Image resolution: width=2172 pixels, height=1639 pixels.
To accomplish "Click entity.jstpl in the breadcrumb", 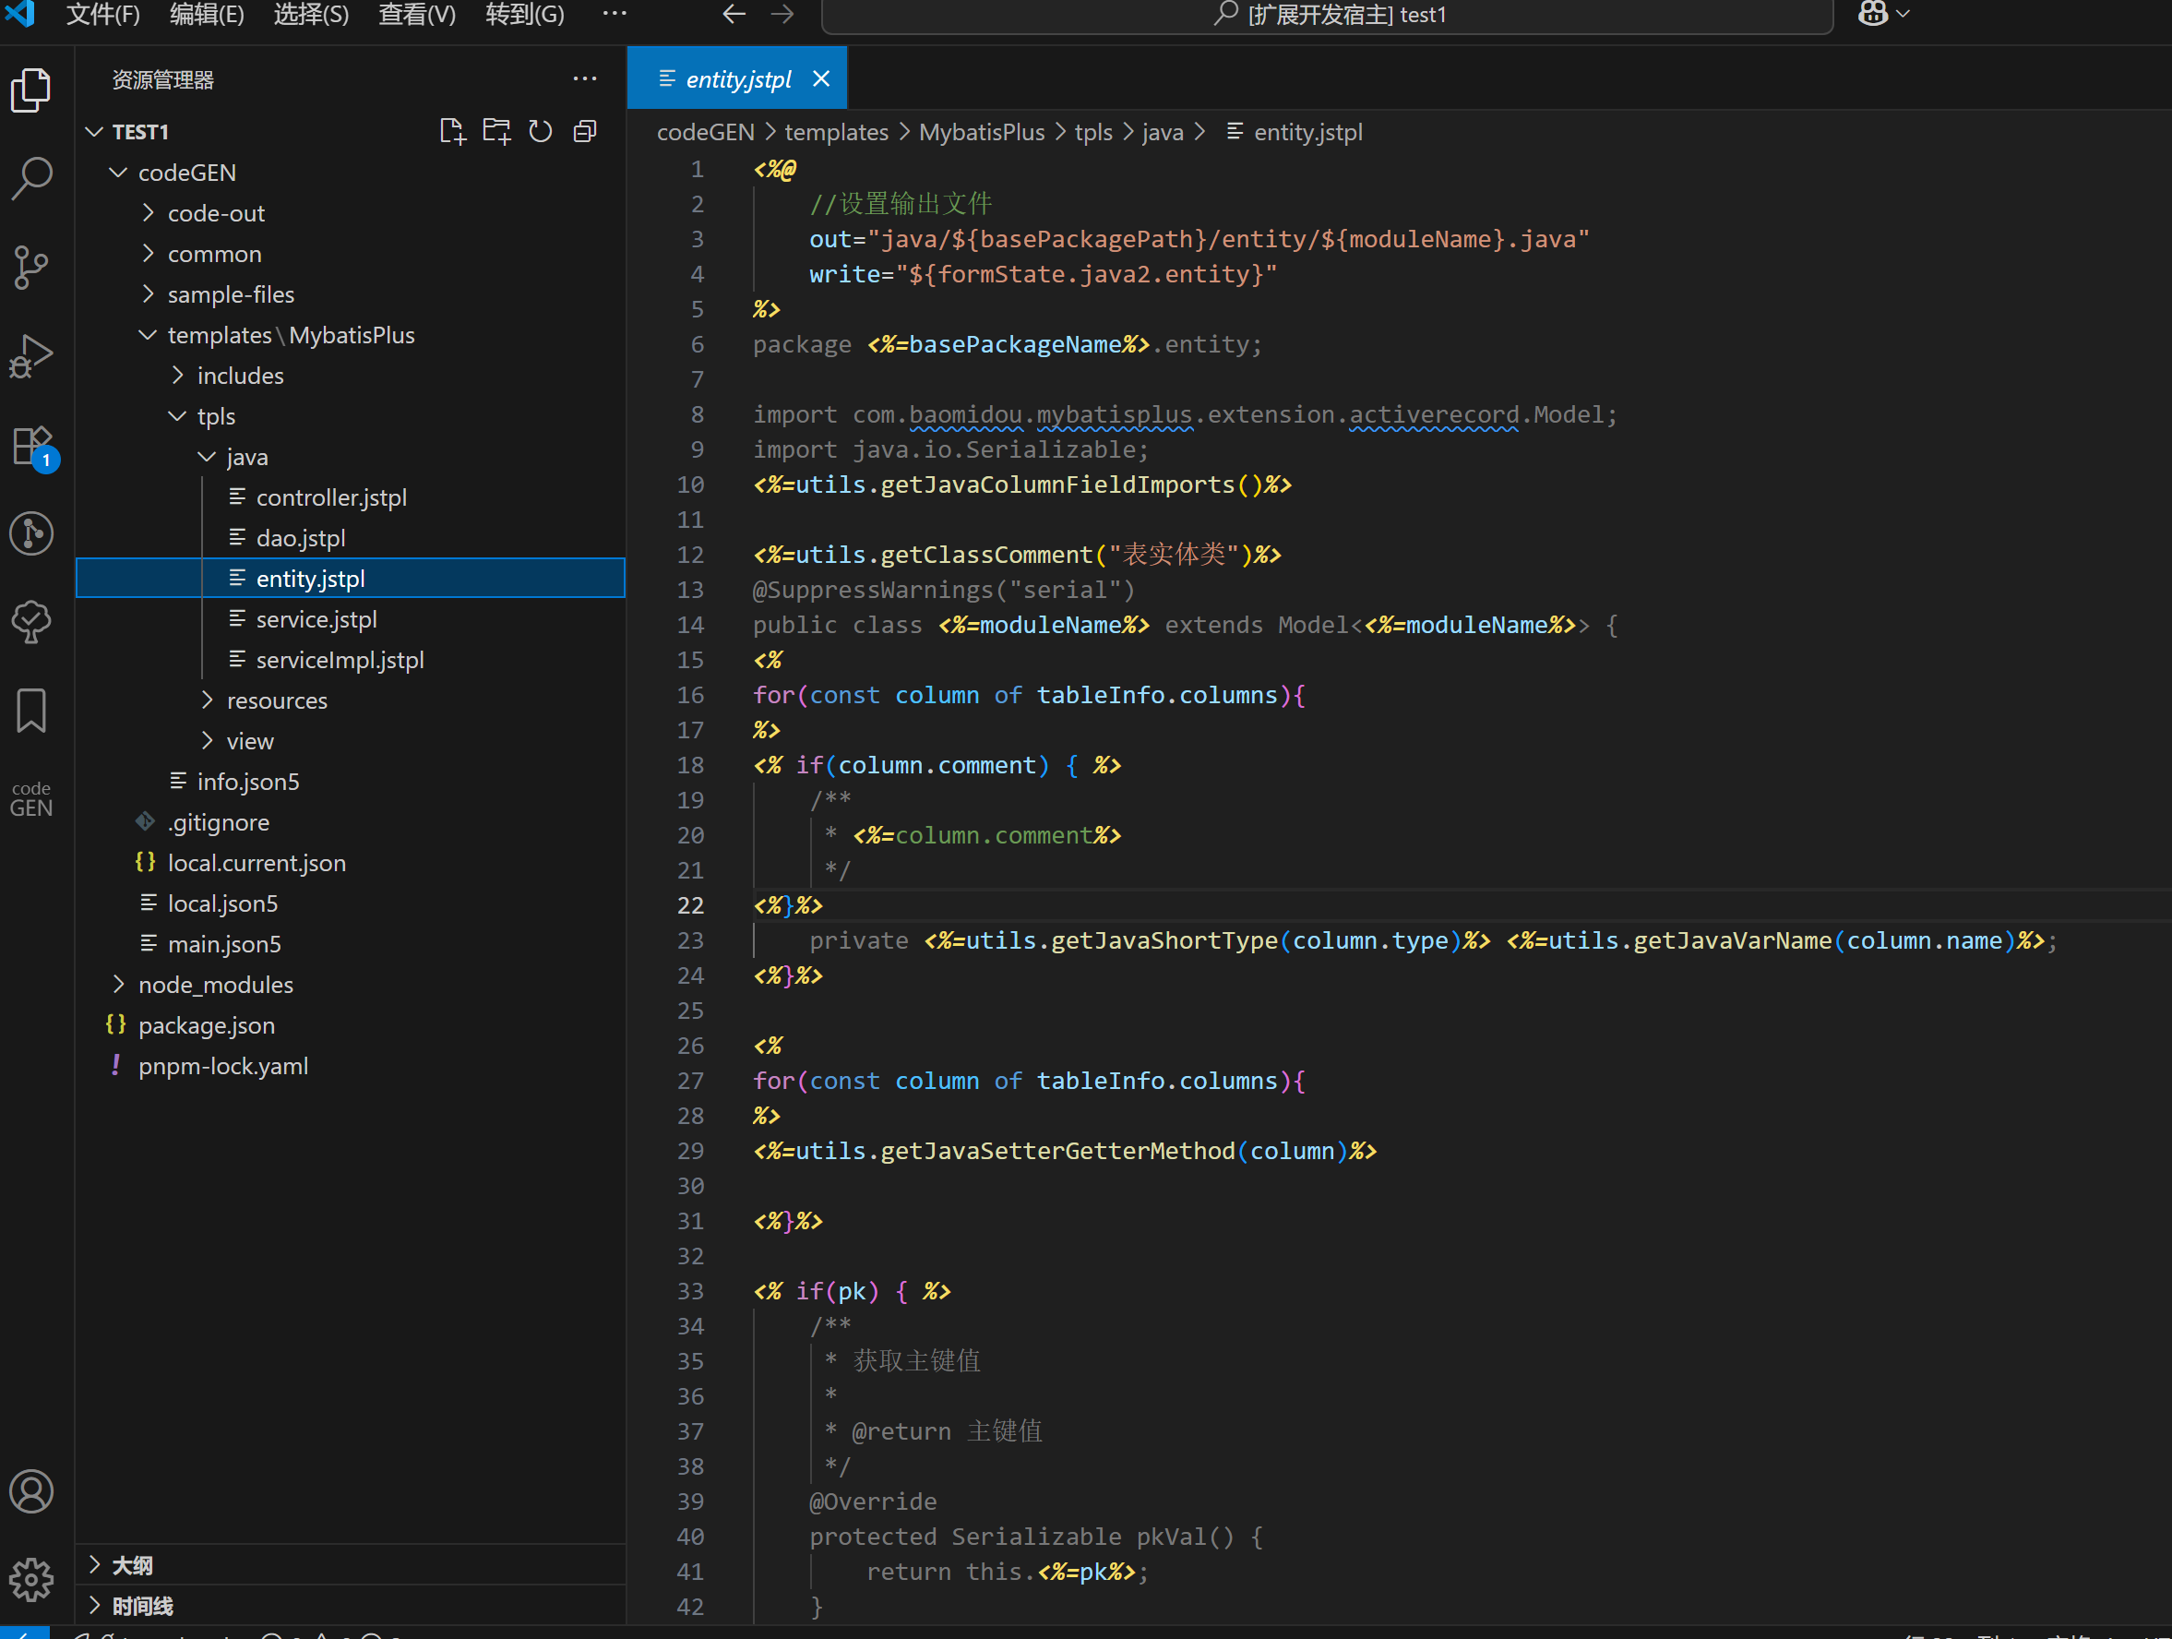I will coord(1295,132).
